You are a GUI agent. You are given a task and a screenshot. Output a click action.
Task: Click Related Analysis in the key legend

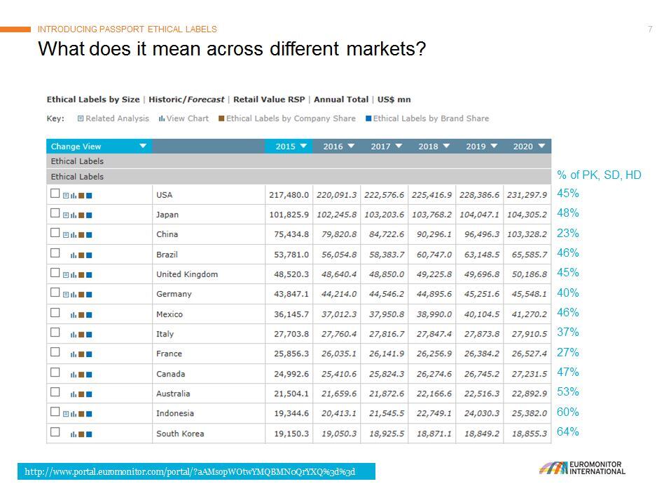coord(117,119)
